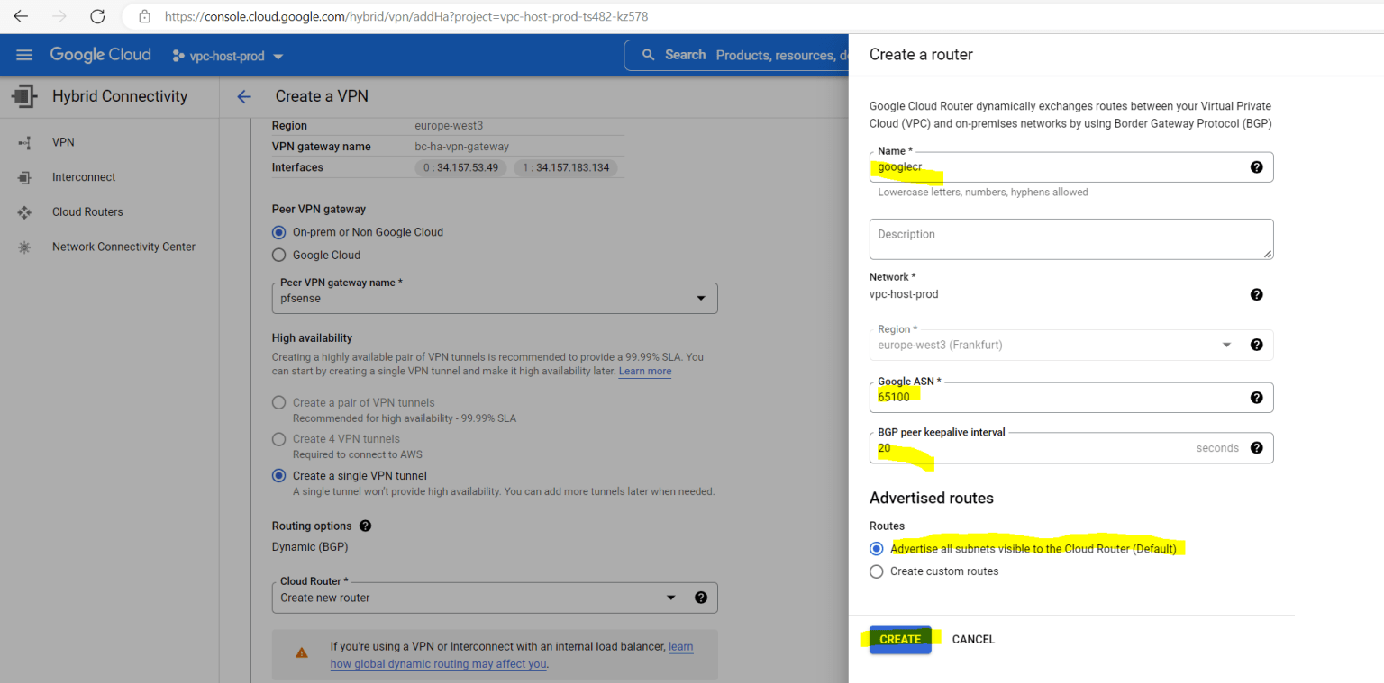The height and width of the screenshot is (683, 1384).
Task: Select the VPN icon in the sidebar
Action: [23, 141]
